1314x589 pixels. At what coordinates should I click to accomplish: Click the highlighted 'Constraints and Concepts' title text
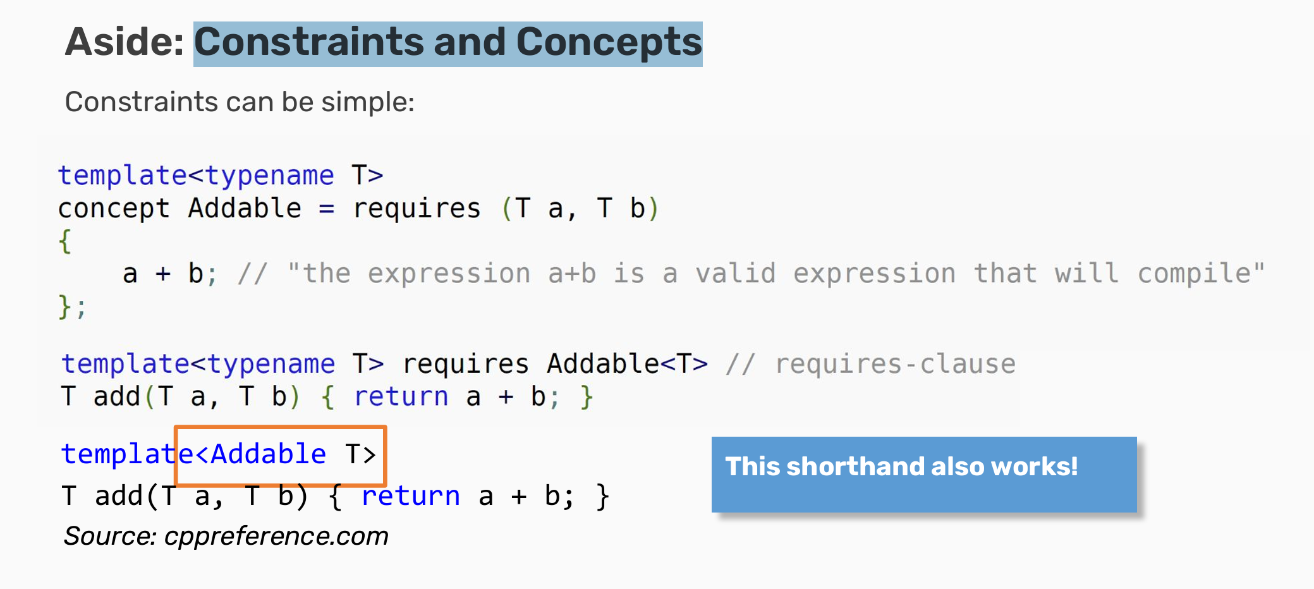[447, 43]
